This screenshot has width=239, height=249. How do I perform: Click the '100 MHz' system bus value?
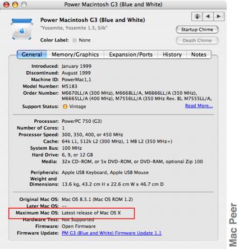coord(72,148)
